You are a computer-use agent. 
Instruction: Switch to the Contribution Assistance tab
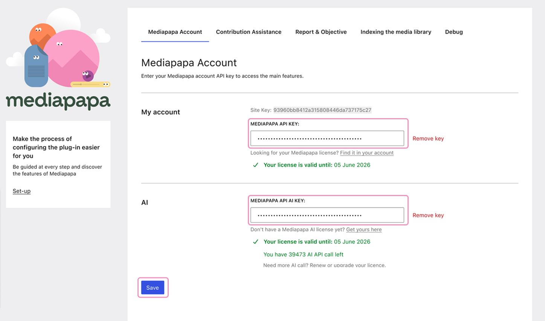[x=249, y=32]
